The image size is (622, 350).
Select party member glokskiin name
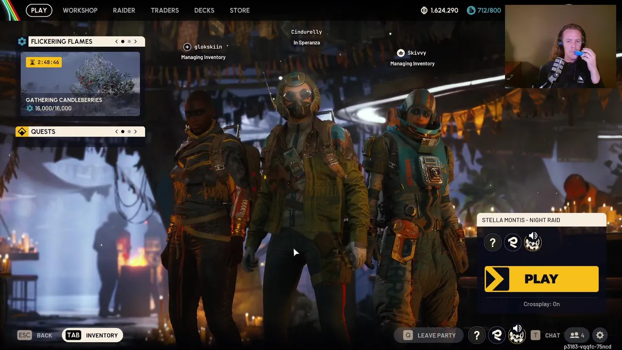(208, 47)
